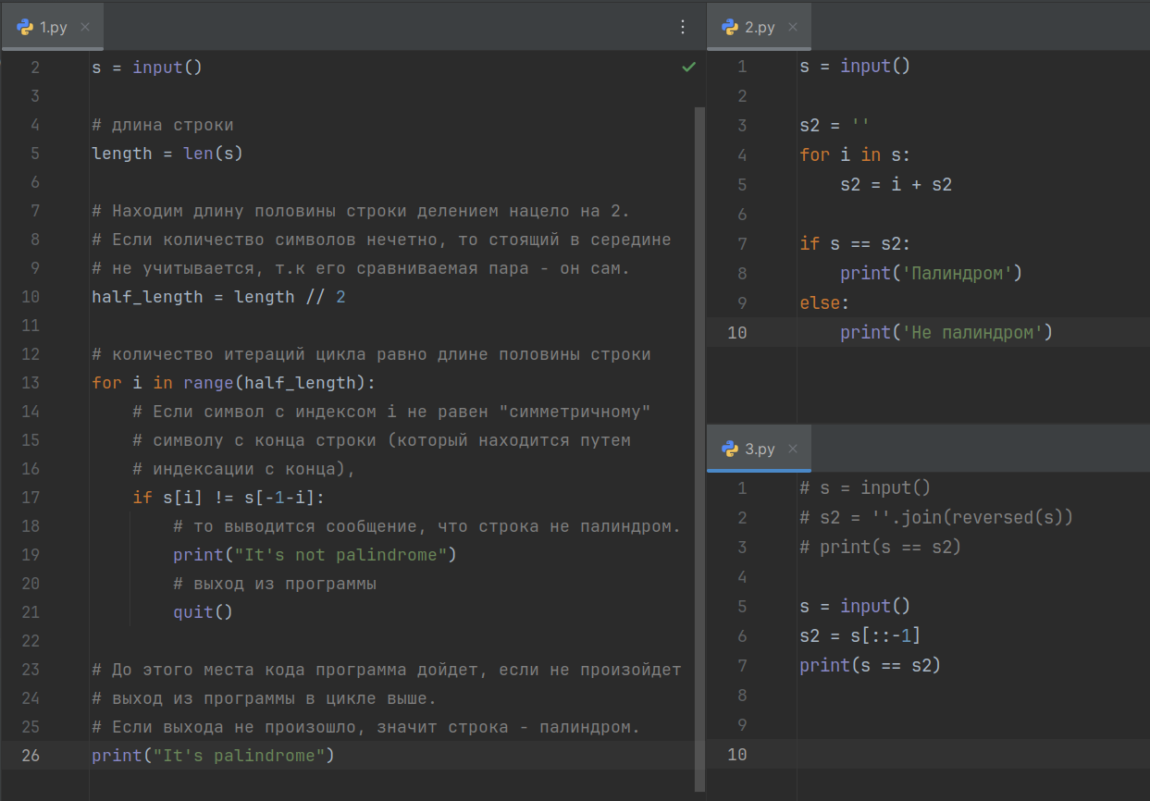Click 'for i in s:' line in 2.py
The height and width of the screenshot is (801, 1150).
pos(856,154)
